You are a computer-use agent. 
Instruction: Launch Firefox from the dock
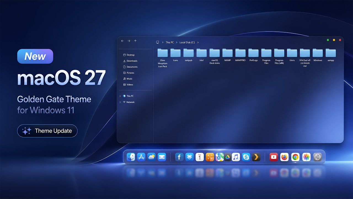tap(284, 157)
